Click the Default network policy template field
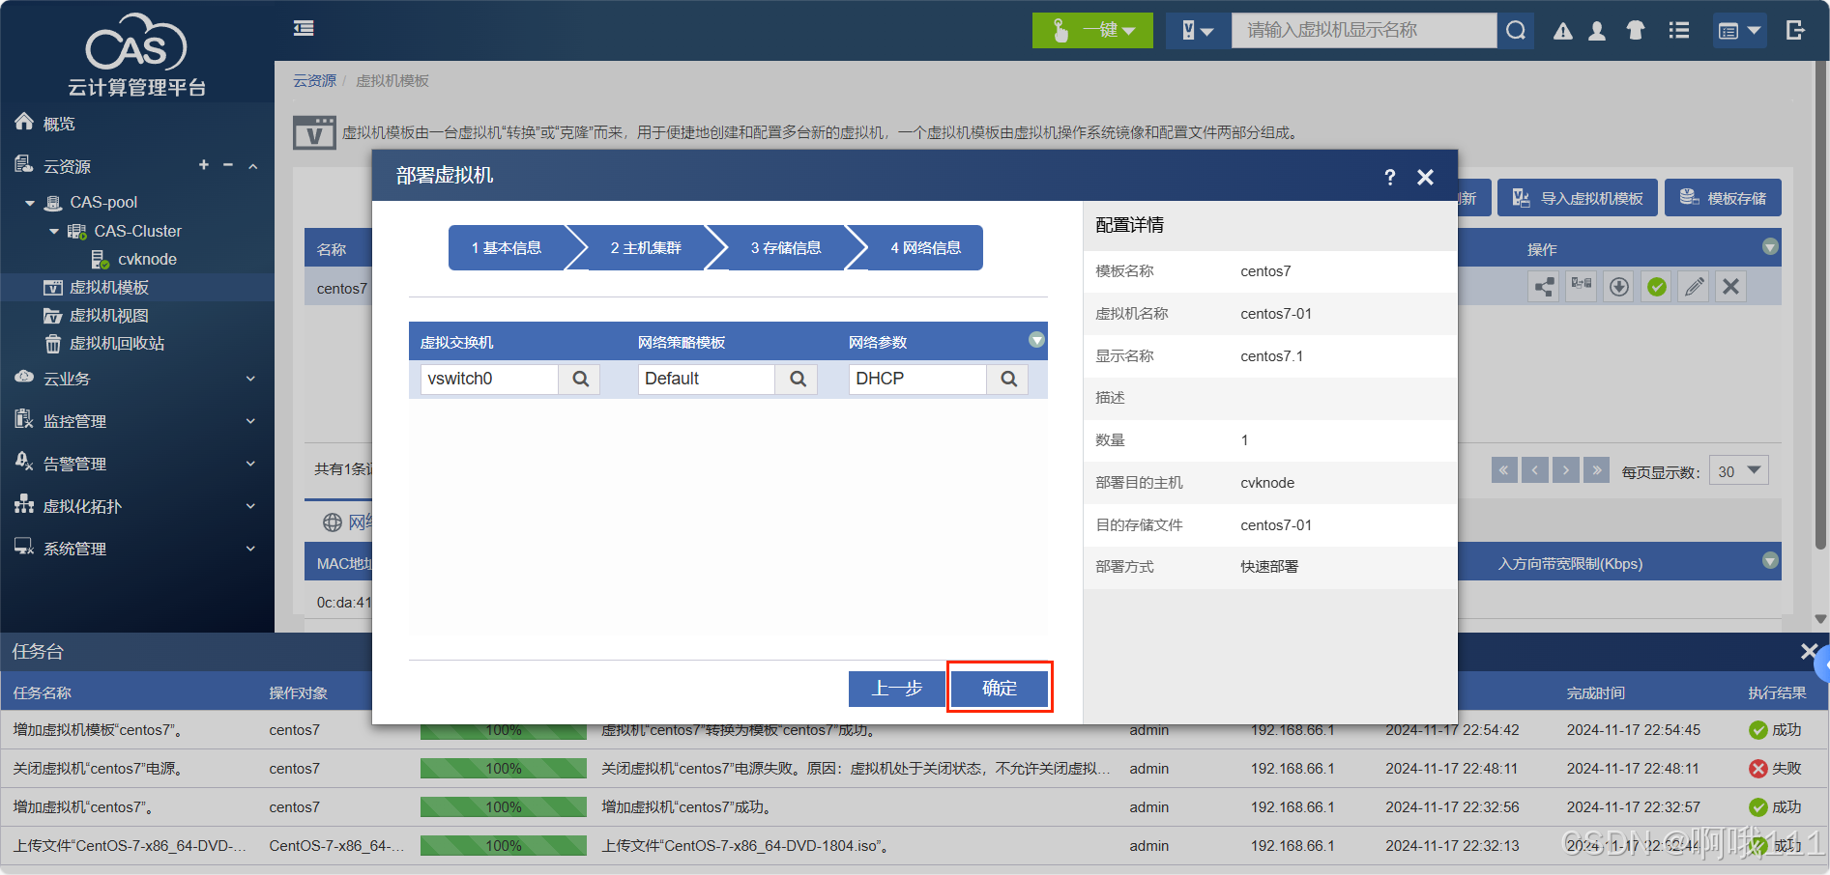The image size is (1830, 875). point(707,379)
